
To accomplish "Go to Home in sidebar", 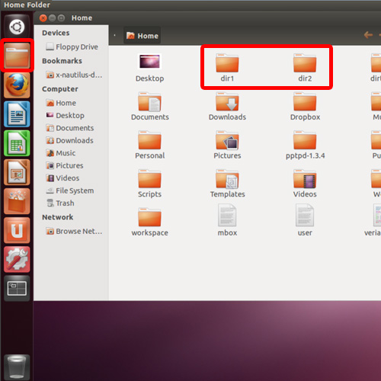I will click(x=61, y=103).
